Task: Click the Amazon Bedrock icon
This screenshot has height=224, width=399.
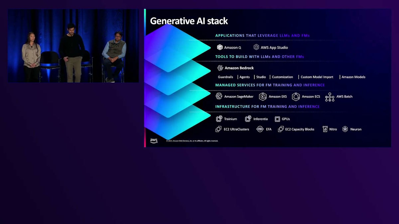Action: (x=220, y=68)
